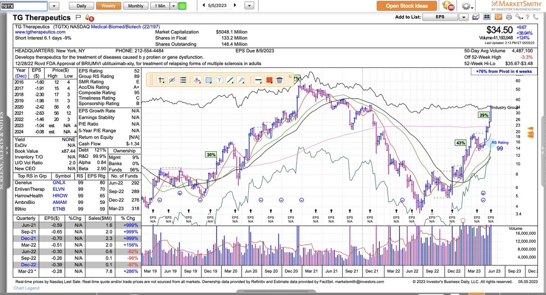Click the EPS add-to-list button

[440, 17]
